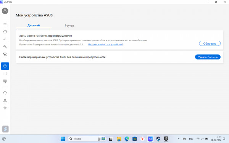Open Task View in the taskbar
The height and width of the screenshot is (143, 229).
(x=111, y=139)
